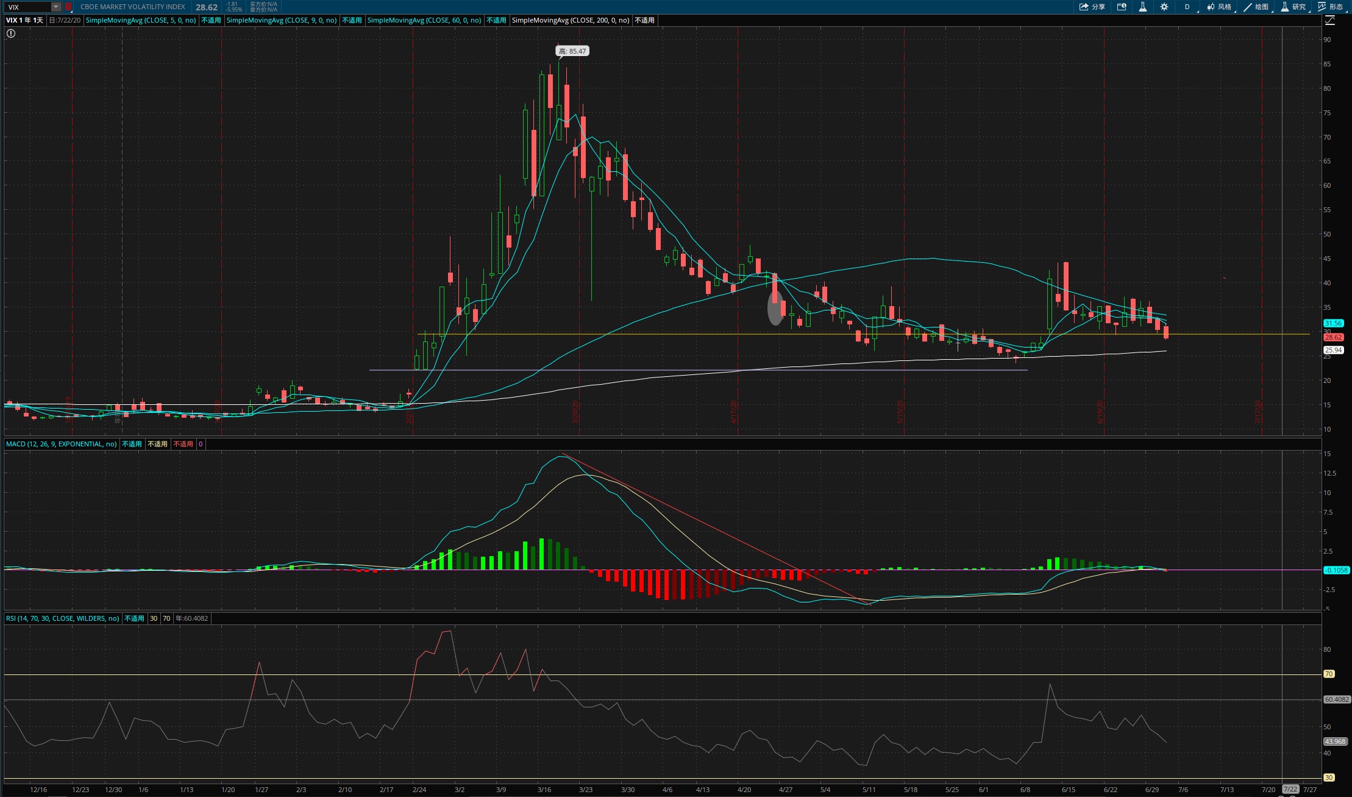Open the Studies (研究) menu

coord(1294,7)
